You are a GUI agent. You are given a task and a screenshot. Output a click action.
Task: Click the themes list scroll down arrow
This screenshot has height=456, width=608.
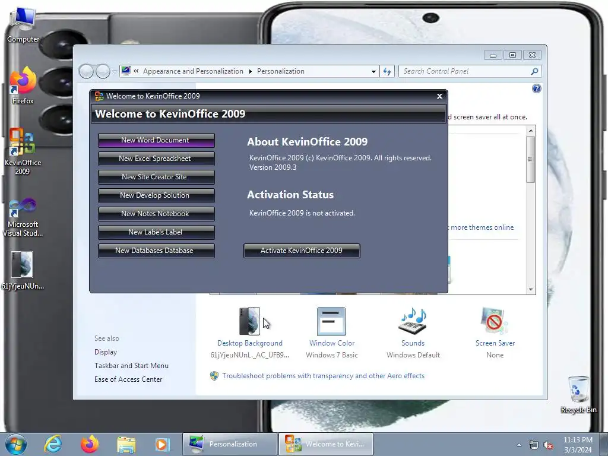531,290
